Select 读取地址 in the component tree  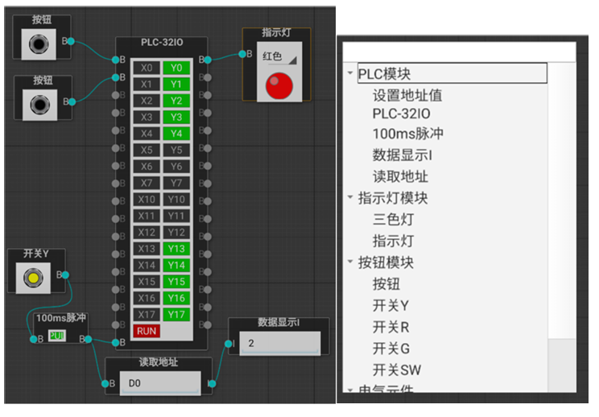coord(400,176)
